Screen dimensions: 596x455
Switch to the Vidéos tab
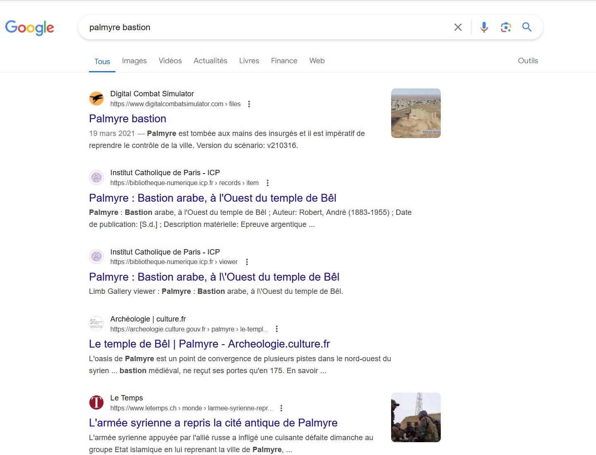[x=170, y=61]
